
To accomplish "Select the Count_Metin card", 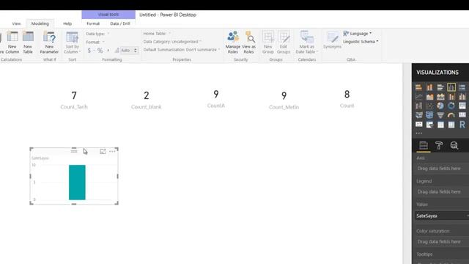I will [284, 100].
